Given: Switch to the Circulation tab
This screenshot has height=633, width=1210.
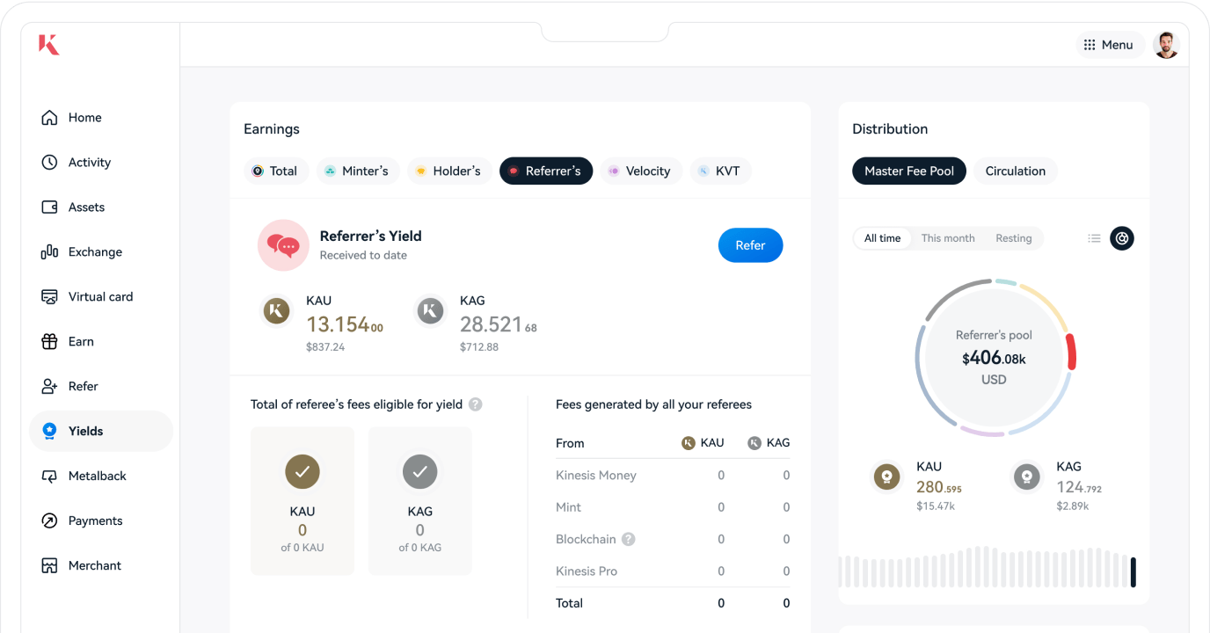Looking at the screenshot, I should point(1016,171).
